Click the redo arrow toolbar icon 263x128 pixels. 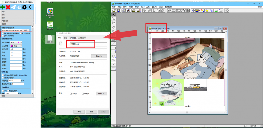tap(149, 11)
